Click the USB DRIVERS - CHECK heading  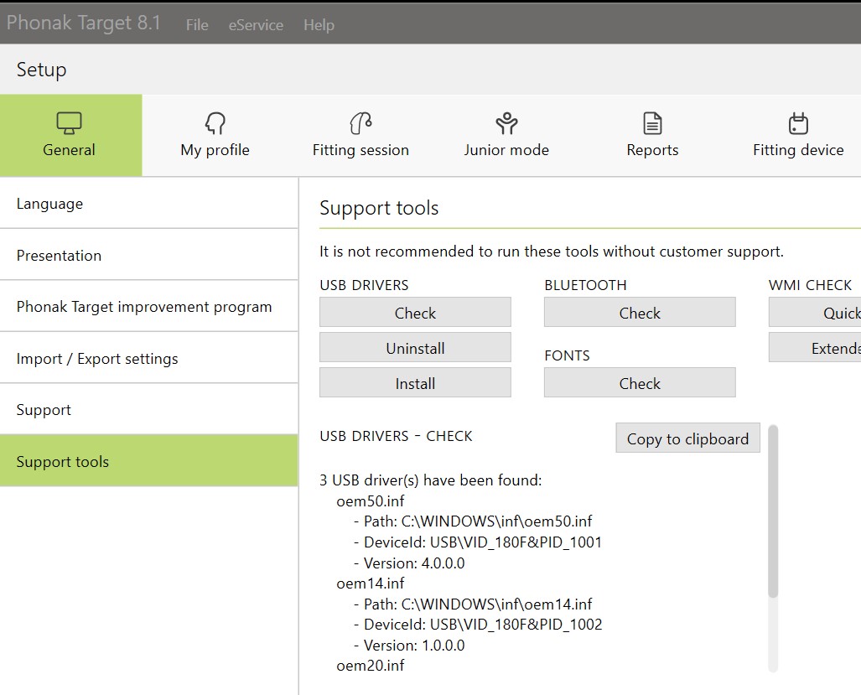click(x=396, y=436)
